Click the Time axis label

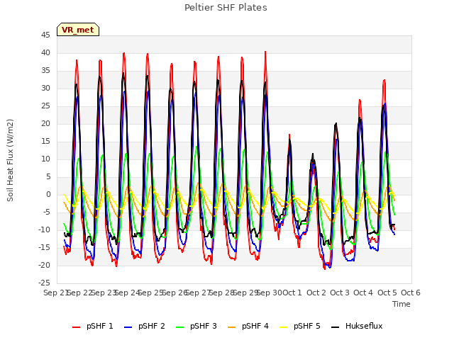pyautogui.click(x=402, y=304)
